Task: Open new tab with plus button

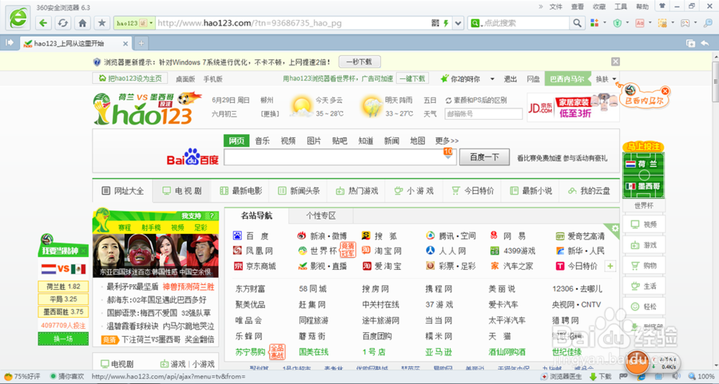Action: tap(141, 43)
